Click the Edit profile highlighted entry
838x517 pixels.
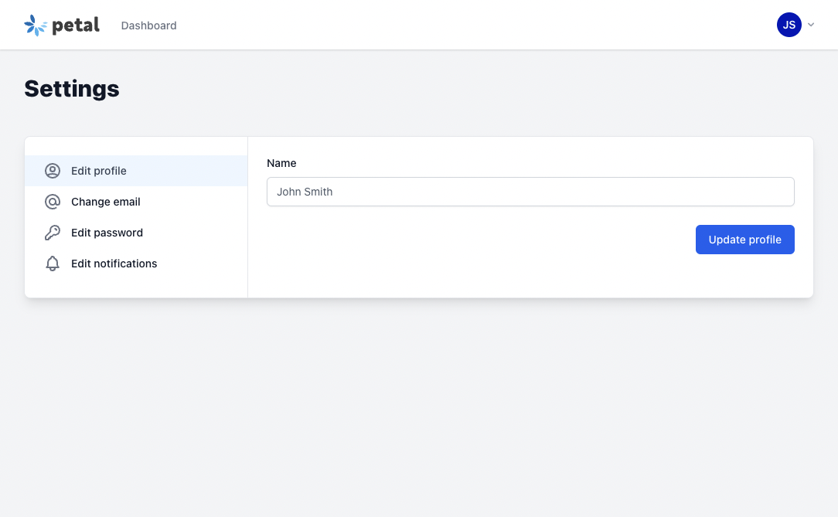click(x=98, y=171)
